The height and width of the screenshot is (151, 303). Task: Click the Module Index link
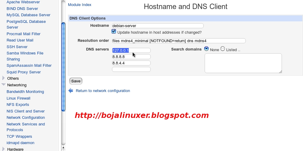(x=80, y=5)
